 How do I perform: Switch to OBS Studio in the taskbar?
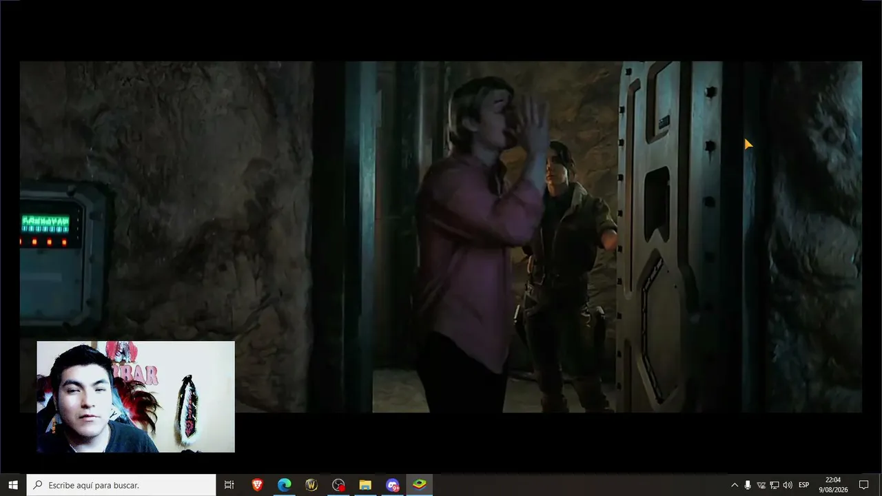pyautogui.click(x=338, y=485)
